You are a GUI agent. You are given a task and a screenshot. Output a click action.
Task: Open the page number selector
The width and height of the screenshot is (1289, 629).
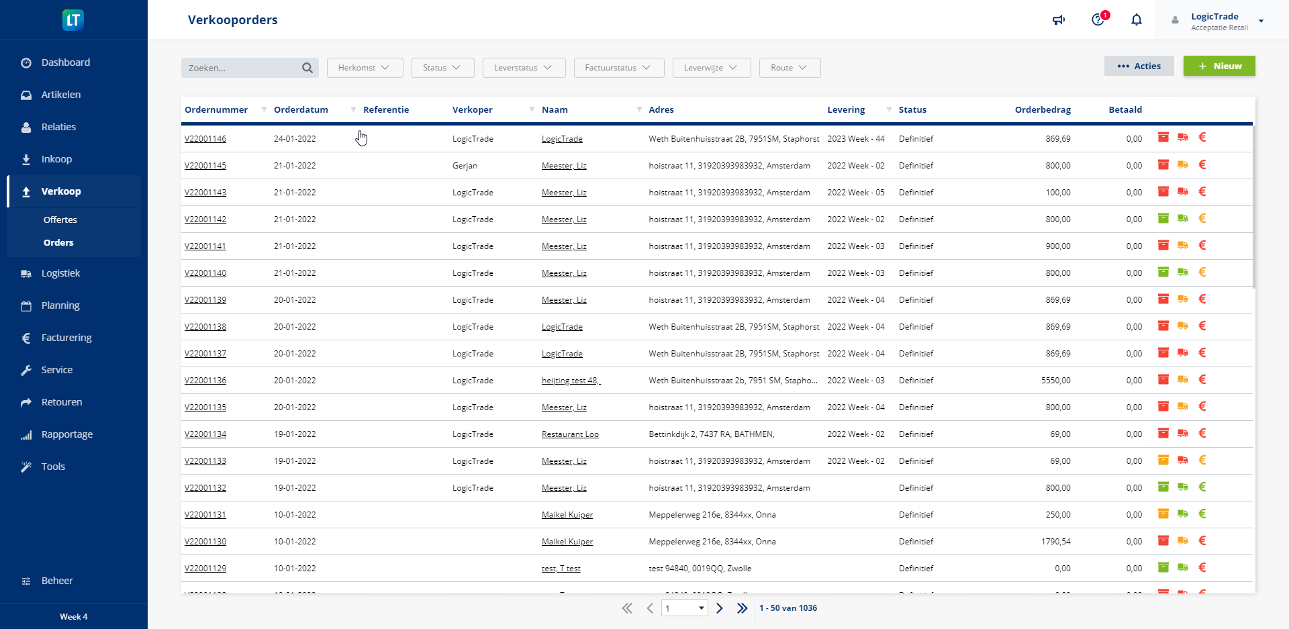684,608
